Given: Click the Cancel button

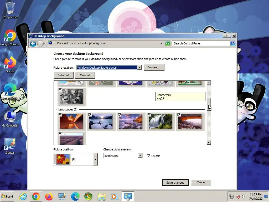Looking at the screenshot, I should point(201,182).
